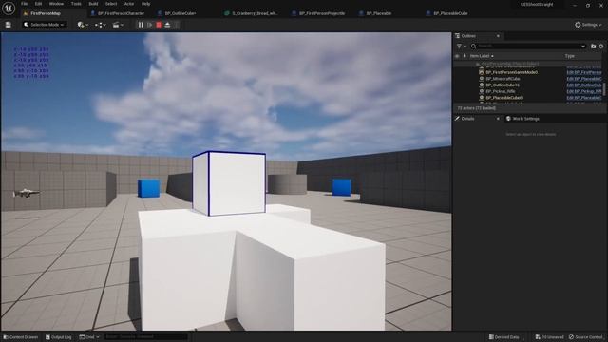This screenshot has height=342, width=608.
Task: Click the Outliner search field
Action: pos(527,47)
